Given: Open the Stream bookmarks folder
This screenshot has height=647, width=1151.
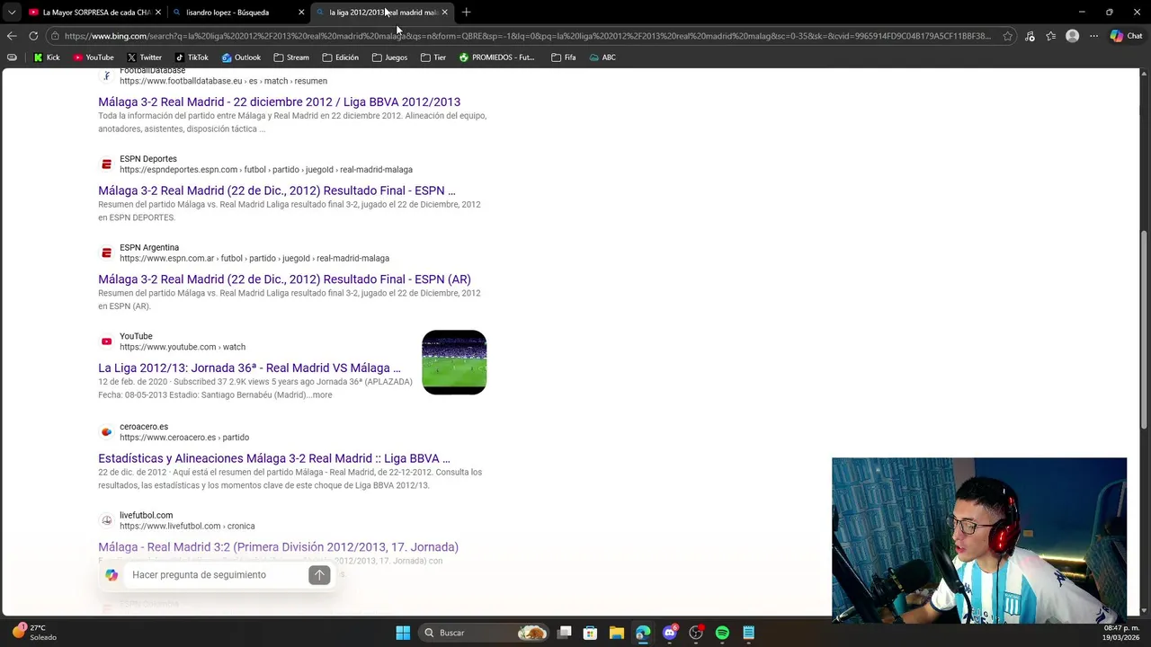Looking at the screenshot, I should point(291,58).
